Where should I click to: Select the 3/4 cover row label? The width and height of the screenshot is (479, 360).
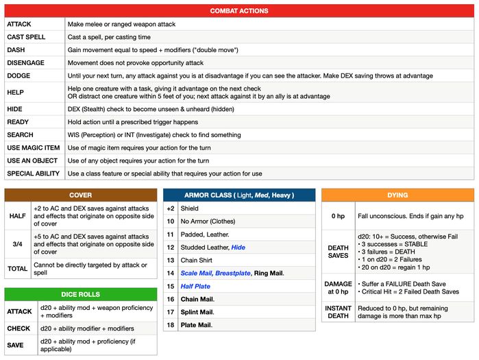(x=18, y=243)
